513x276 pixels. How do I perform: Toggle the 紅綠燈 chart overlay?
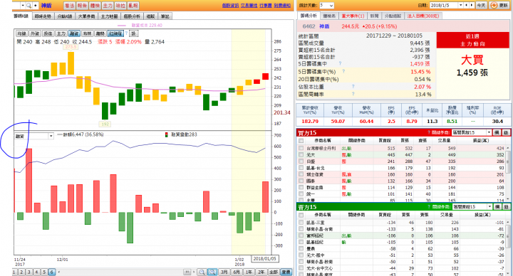pyautogui.click(x=115, y=33)
